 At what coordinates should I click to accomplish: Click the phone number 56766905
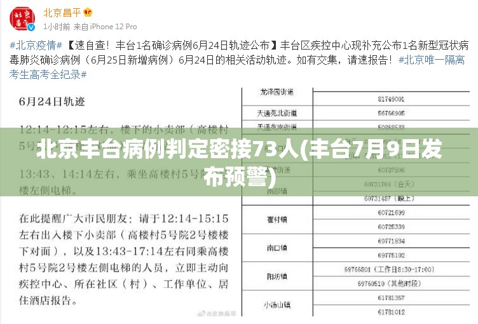pyautogui.click(x=391, y=113)
